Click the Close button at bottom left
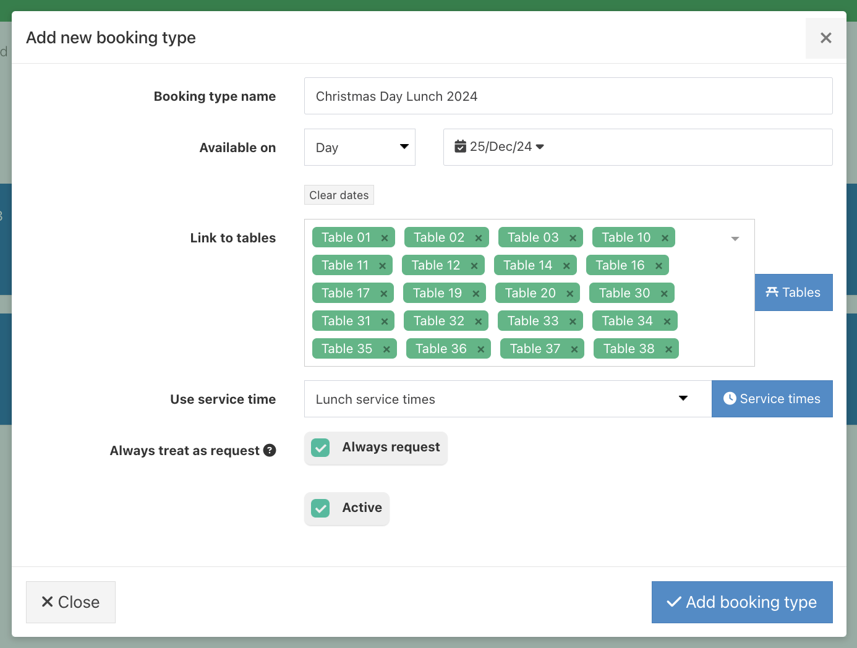Image resolution: width=857 pixels, height=648 pixels. [70, 602]
